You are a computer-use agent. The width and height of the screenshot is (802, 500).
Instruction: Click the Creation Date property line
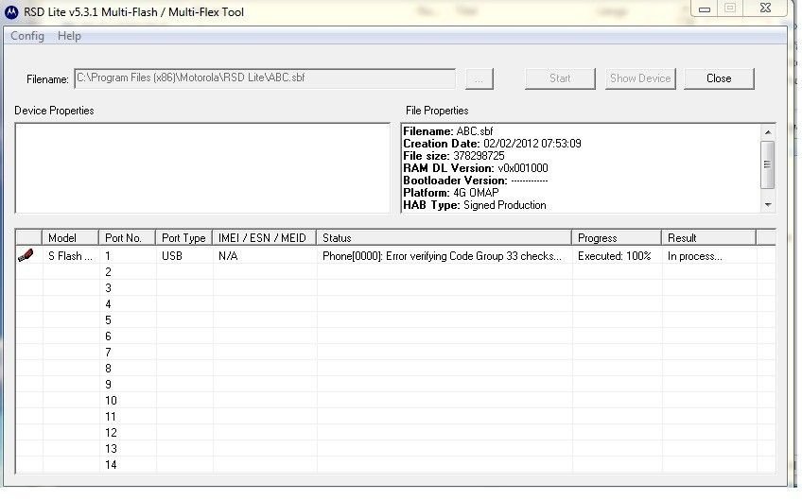tap(492, 144)
